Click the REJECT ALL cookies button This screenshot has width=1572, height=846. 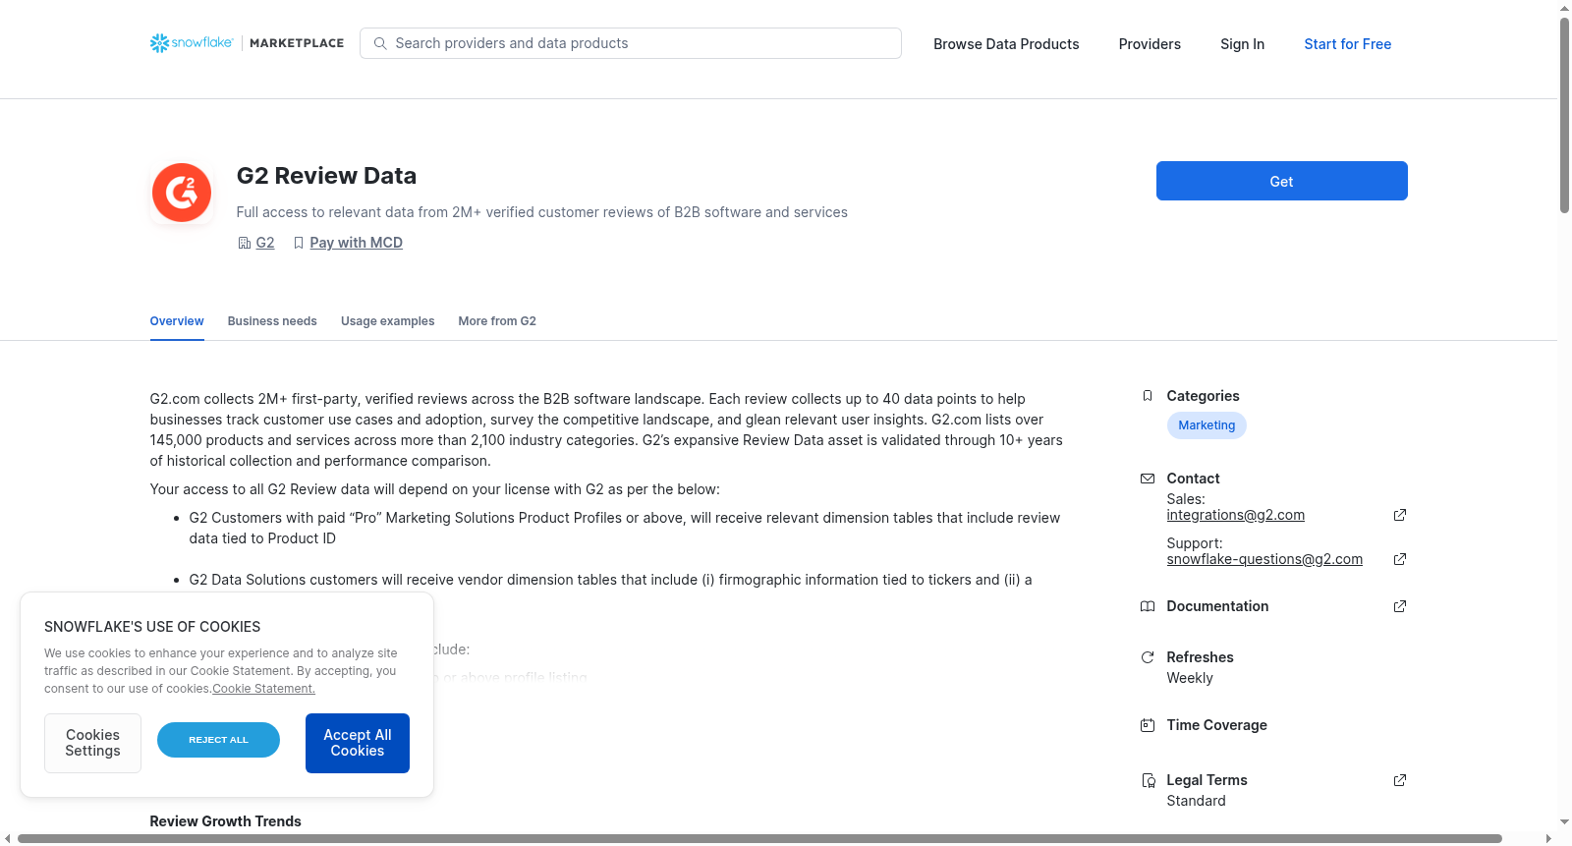pos(218,740)
